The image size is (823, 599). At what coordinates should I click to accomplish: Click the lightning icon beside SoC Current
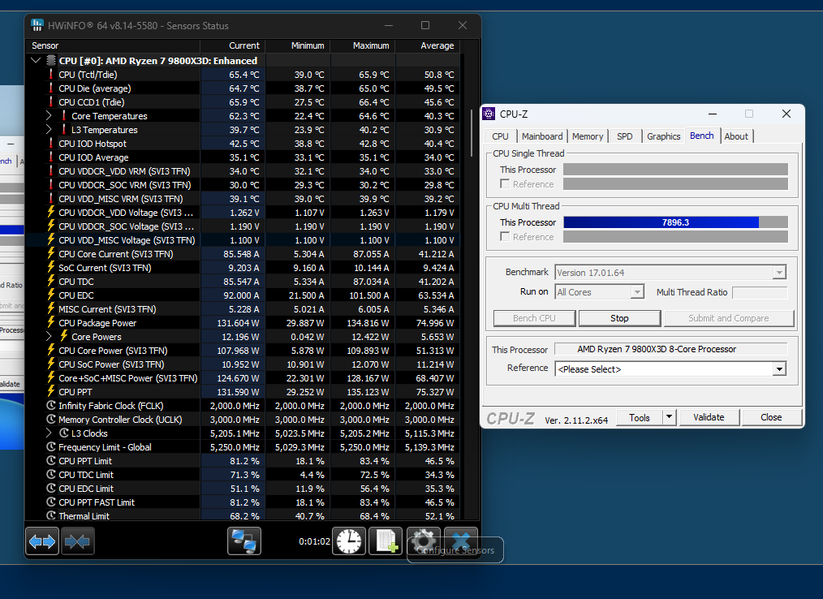click(51, 267)
